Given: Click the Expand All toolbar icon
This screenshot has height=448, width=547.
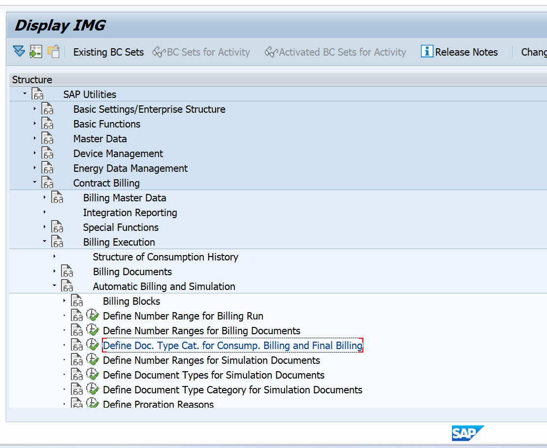Looking at the screenshot, I should tap(19, 52).
